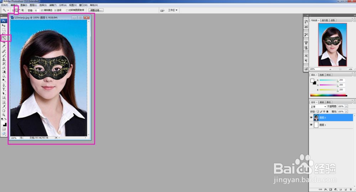The image size is (356, 192).
Task: Toggle lock position icon
Action: (x=324, y=111)
